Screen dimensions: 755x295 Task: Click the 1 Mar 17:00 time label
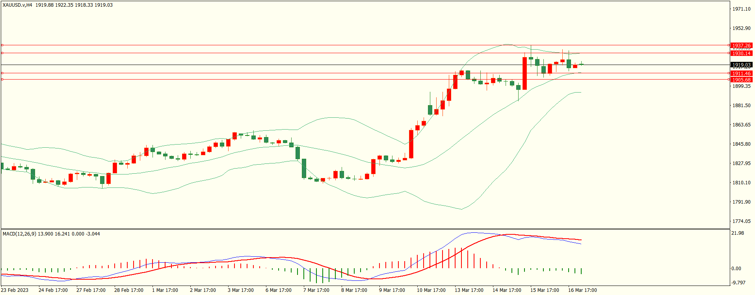pyautogui.click(x=165, y=290)
